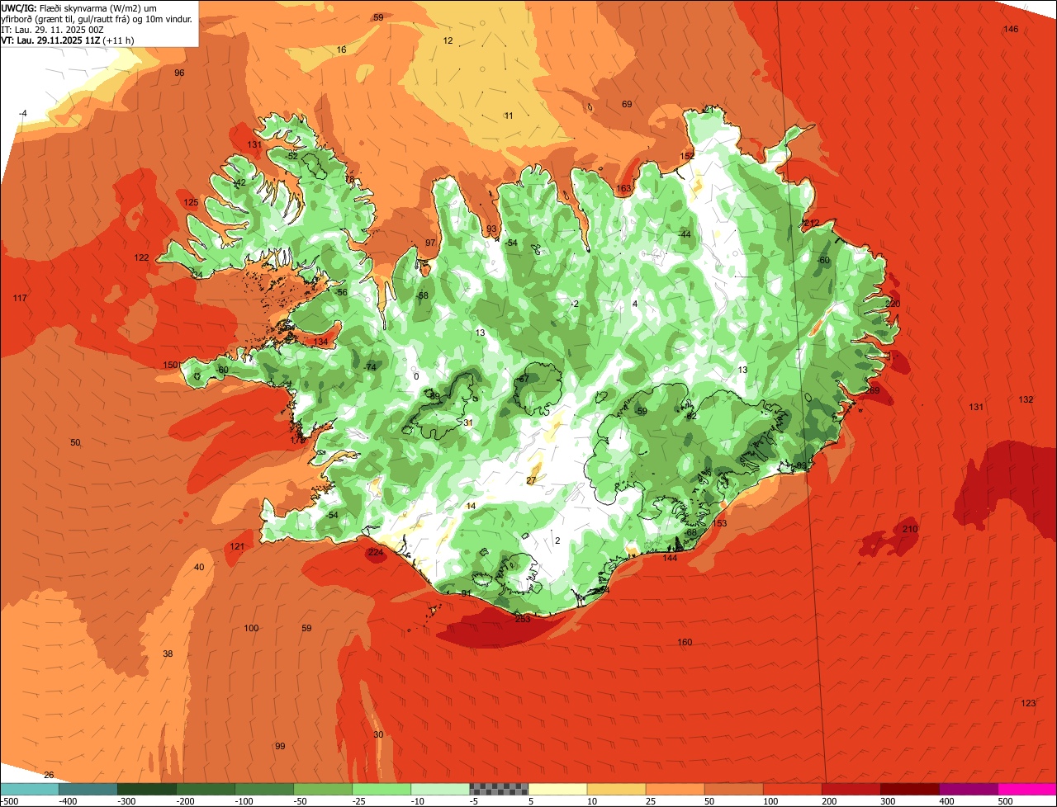The height and width of the screenshot is (807, 1057).
Task: Click the value -44 in northeast Iceland
Action: coord(683,234)
